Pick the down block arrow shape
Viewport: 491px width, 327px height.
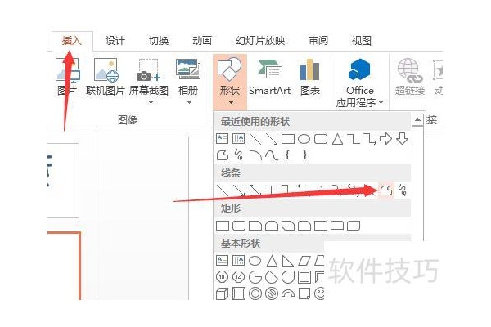tap(402, 139)
